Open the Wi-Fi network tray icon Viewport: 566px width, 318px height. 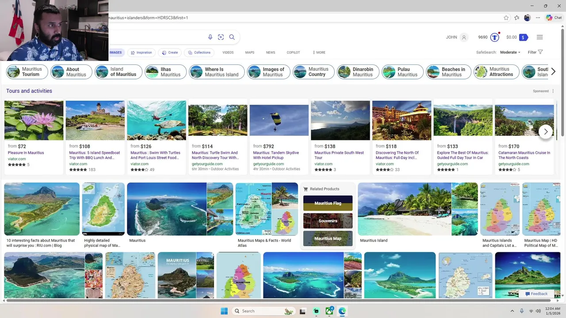click(531, 311)
